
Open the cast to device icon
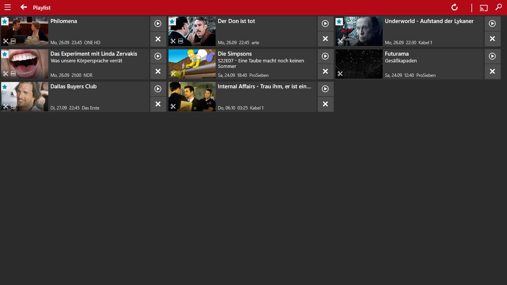coord(483,7)
